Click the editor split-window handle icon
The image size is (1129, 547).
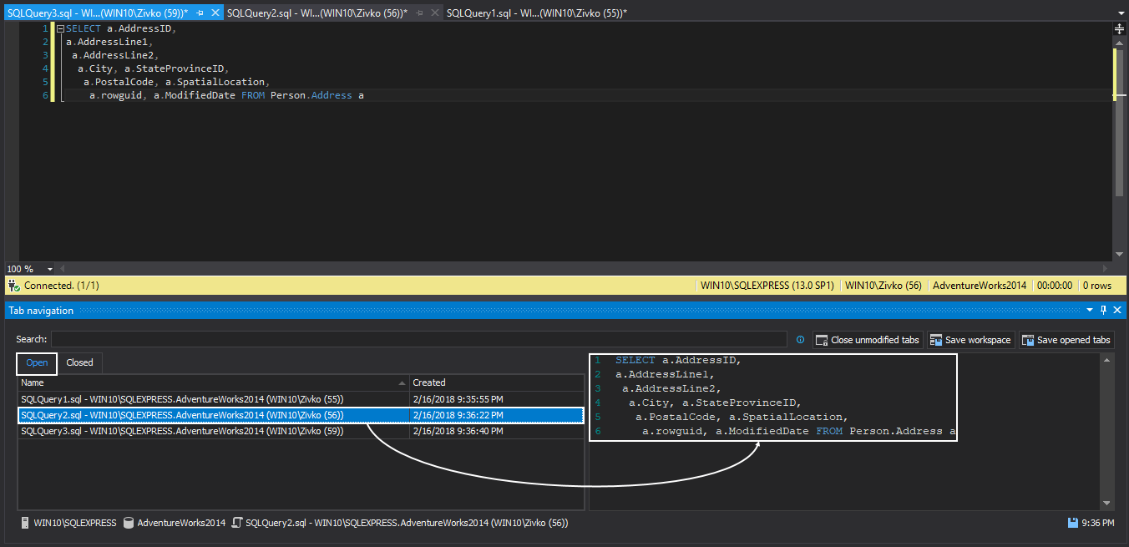click(1119, 29)
